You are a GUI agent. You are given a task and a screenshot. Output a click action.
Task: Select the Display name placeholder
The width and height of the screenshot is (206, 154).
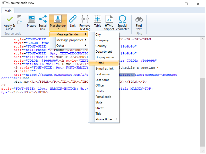104,57
